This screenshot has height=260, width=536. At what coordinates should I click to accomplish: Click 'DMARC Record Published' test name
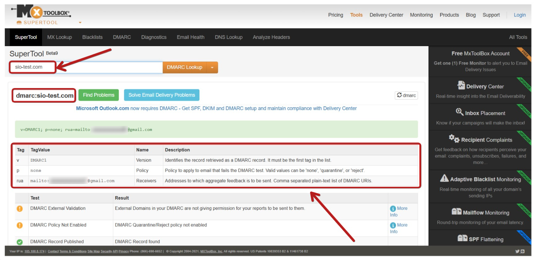57,242
